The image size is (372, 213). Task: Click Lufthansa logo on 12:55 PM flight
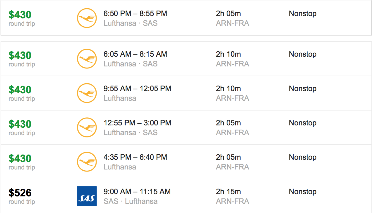[x=87, y=127]
